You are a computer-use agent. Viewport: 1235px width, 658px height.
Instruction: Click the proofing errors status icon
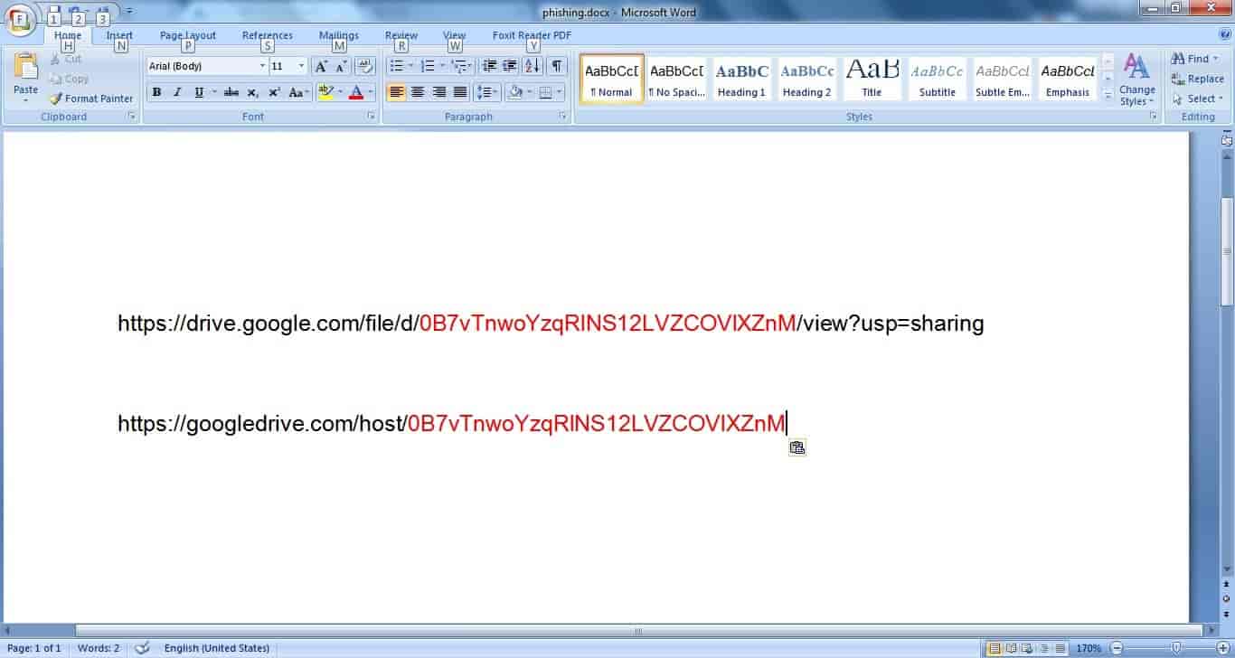pos(142,648)
